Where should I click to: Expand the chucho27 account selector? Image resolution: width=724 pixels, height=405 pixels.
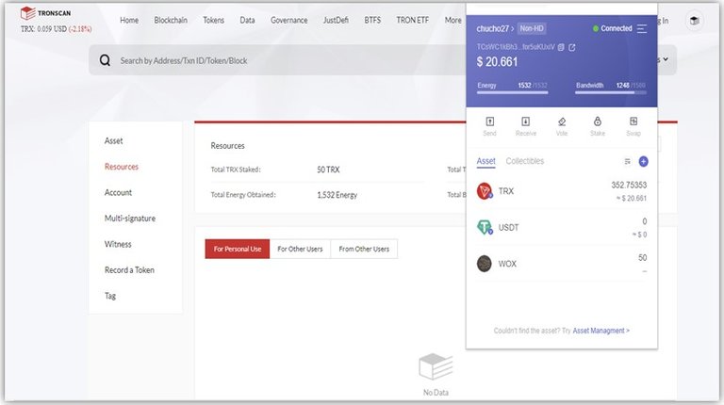point(495,28)
